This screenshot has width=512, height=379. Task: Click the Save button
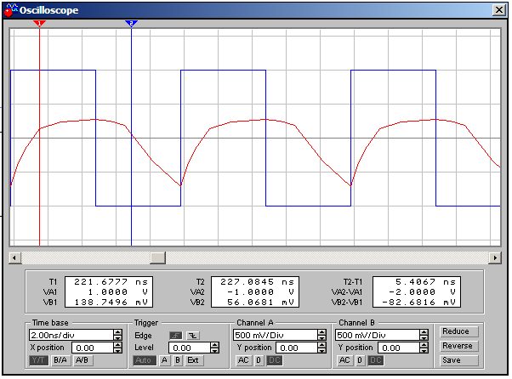coord(458,360)
